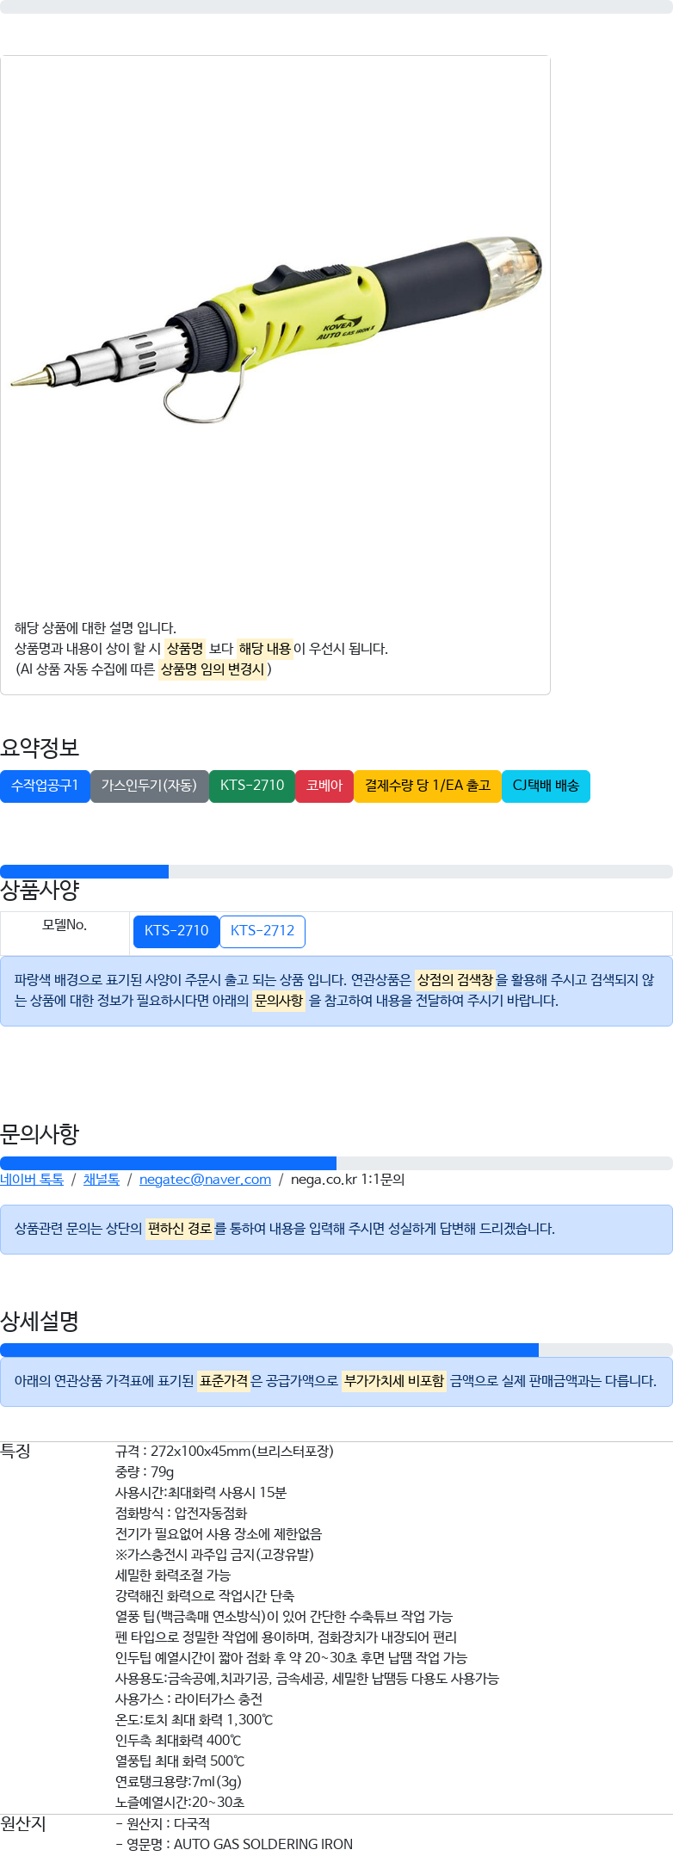The width and height of the screenshot is (673, 1856).
Task: Open the 채널톡 chat link
Action: pos(102,1179)
